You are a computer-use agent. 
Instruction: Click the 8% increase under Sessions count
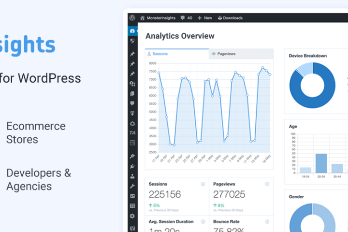click(x=154, y=205)
